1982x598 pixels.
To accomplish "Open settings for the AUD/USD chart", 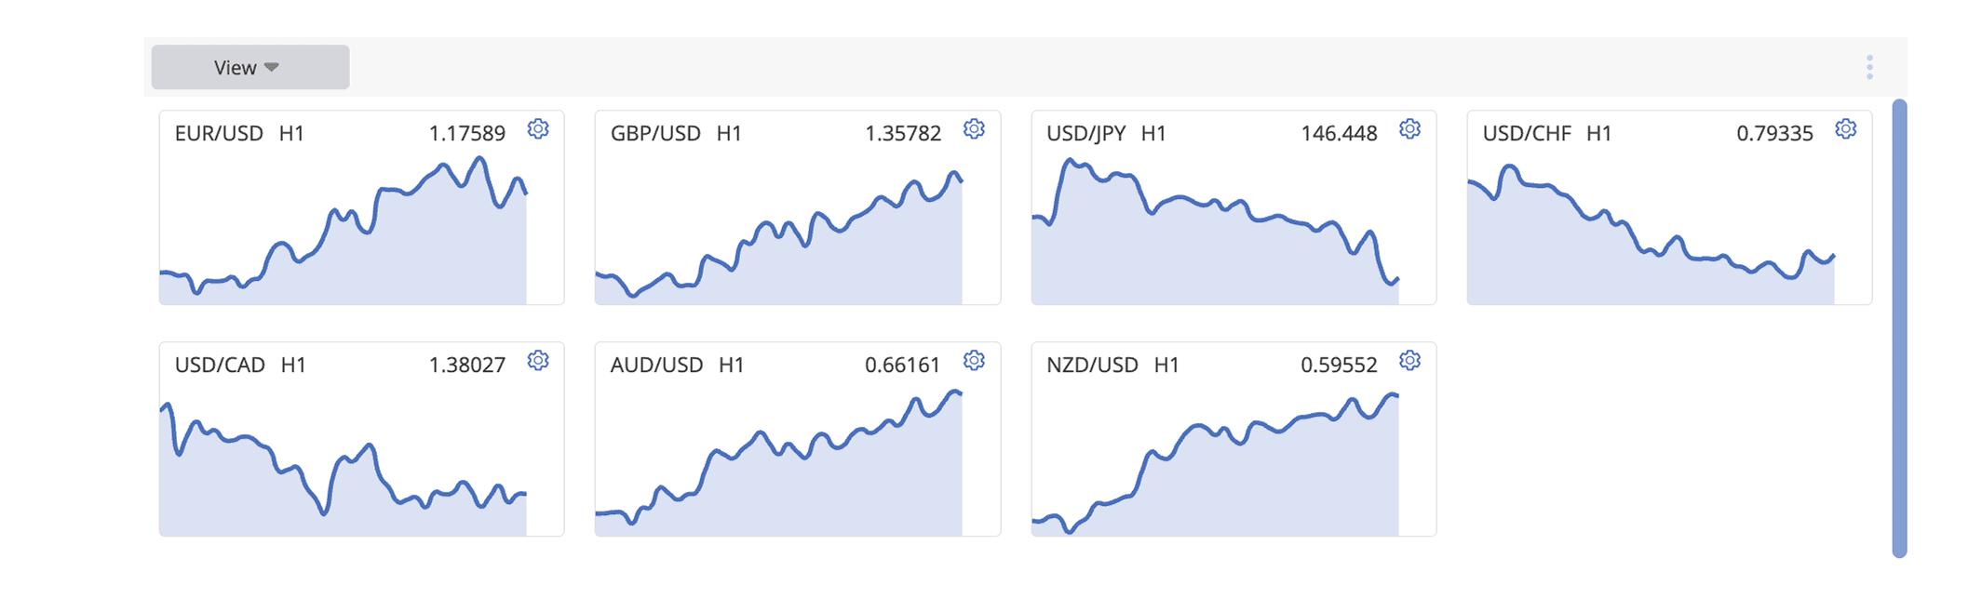I will click(x=974, y=362).
